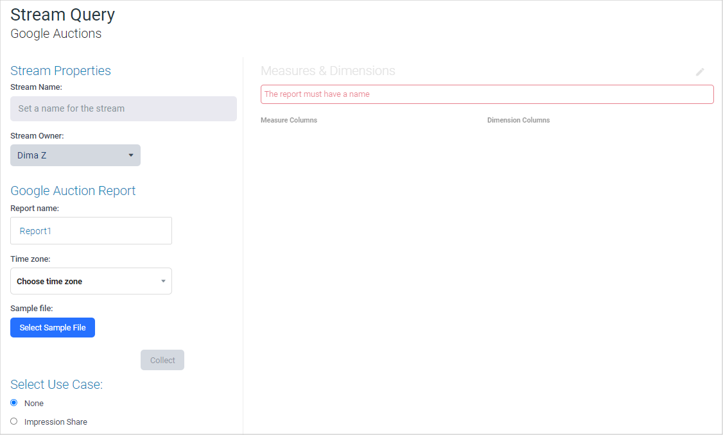Click the pencil edit icon for Measures & Dimensions
The width and height of the screenshot is (723, 435).
point(700,72)
